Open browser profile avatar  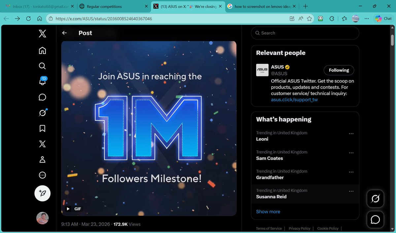355,19
